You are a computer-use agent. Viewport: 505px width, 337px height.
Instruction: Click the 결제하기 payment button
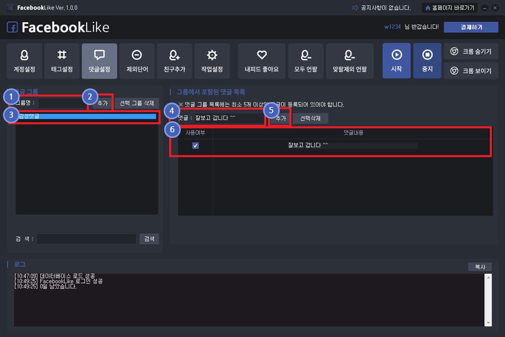[471, 27]
